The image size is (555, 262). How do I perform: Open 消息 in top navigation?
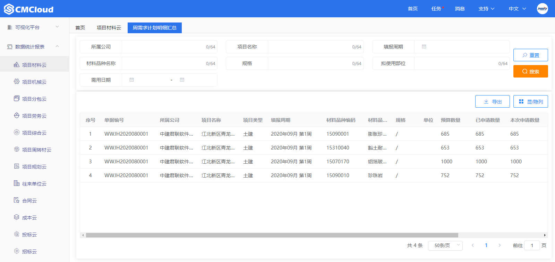pos(460,9)
